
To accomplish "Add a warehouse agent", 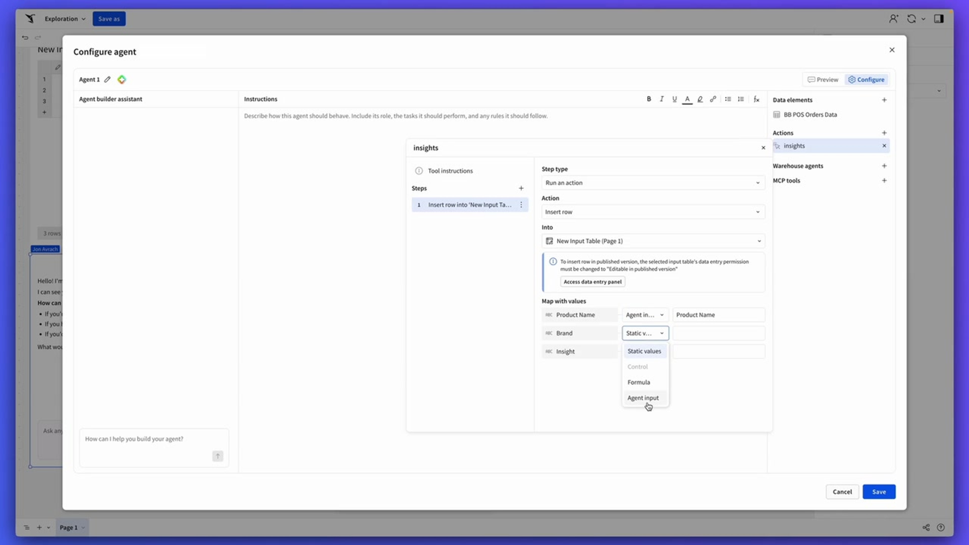I will click(884, 166).
